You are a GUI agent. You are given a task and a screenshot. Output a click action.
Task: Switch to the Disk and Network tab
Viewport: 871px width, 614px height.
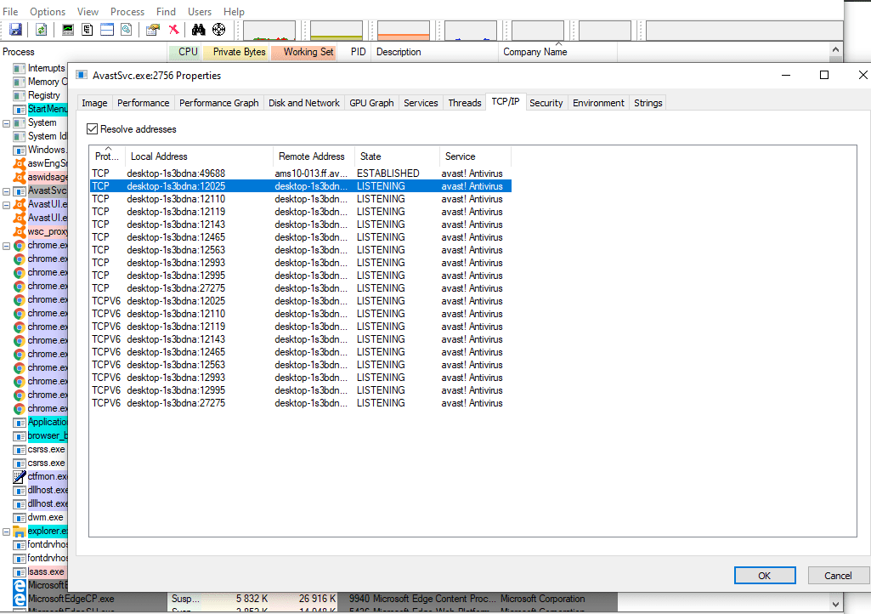pyautogui.click(x=304, y=103)
